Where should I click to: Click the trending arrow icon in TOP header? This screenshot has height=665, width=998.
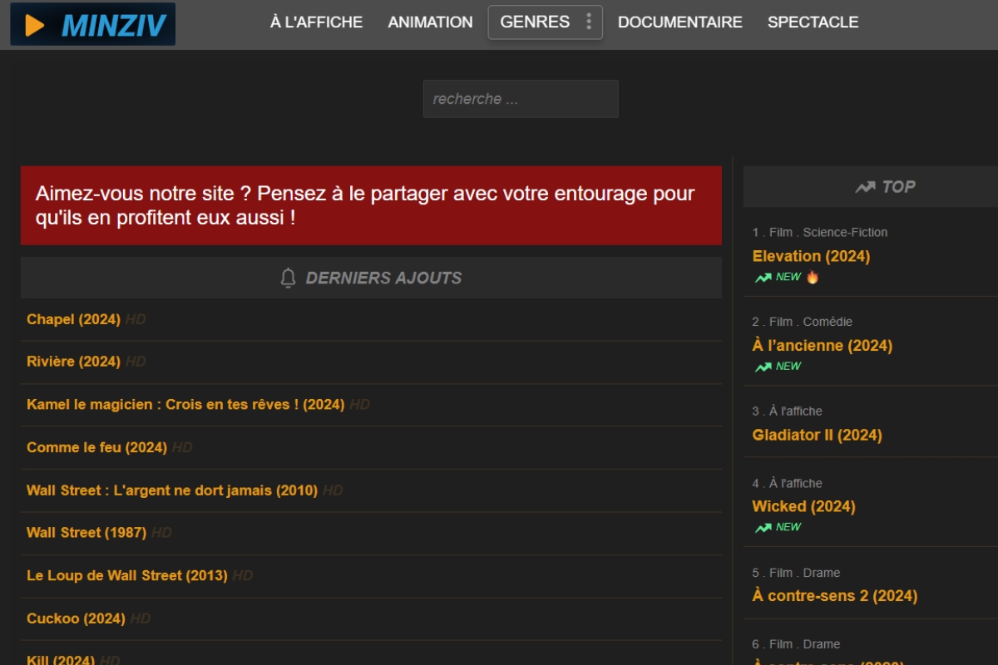tap(865, 186)
